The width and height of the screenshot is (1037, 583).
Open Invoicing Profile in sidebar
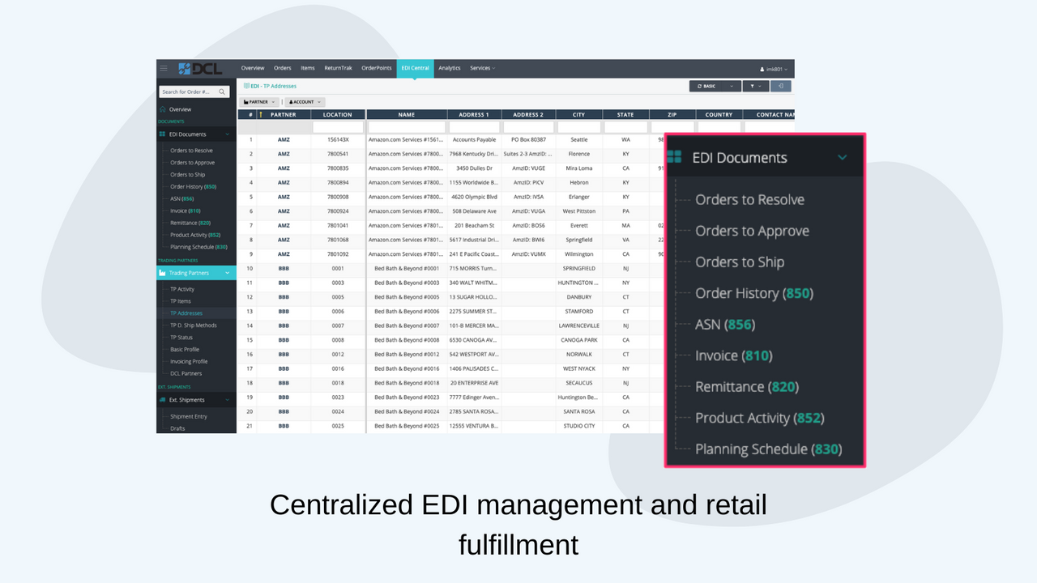pyautogui.click(x=189, y=362)
